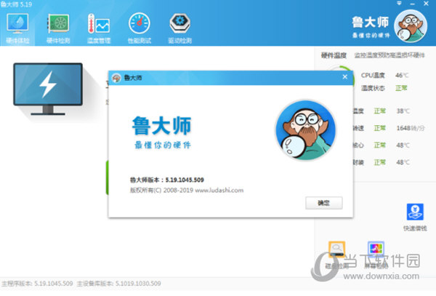Open the 硬件体检 tab icon
The width and height of the screenshot is (436, 296).
click(x=17, y=28)
